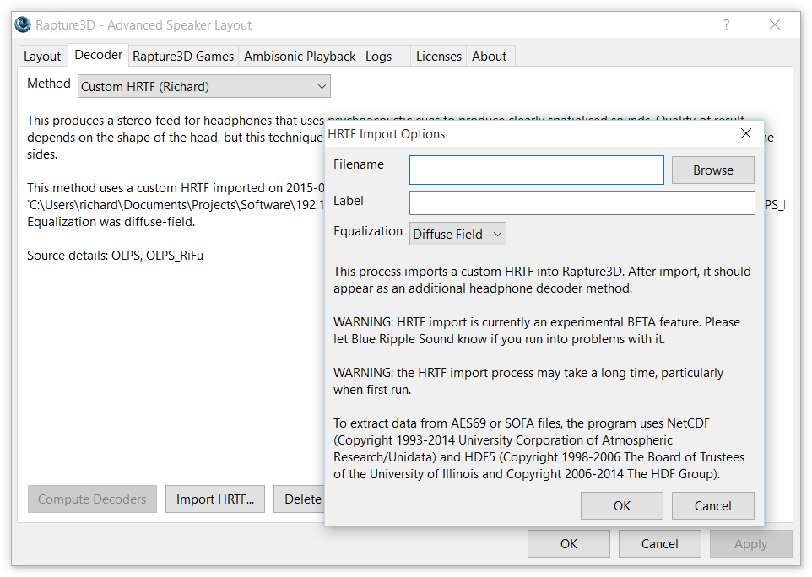Image resolution: width=812 pixels, height=577 pixels.
Task: Open the Equalization Diffuse Field dropdown
Action: 457,234
